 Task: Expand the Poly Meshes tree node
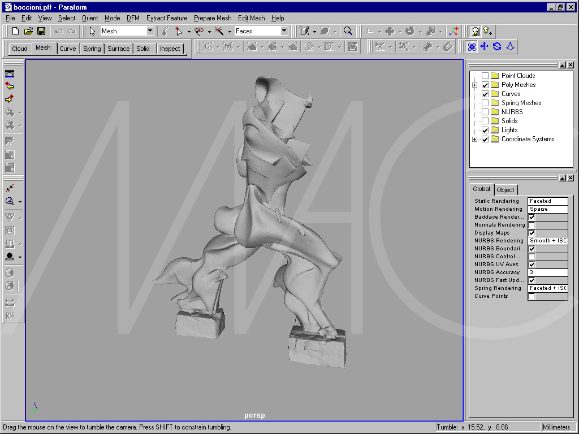475,85
